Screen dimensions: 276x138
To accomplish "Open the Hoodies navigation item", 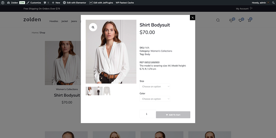I will point(54,21).
